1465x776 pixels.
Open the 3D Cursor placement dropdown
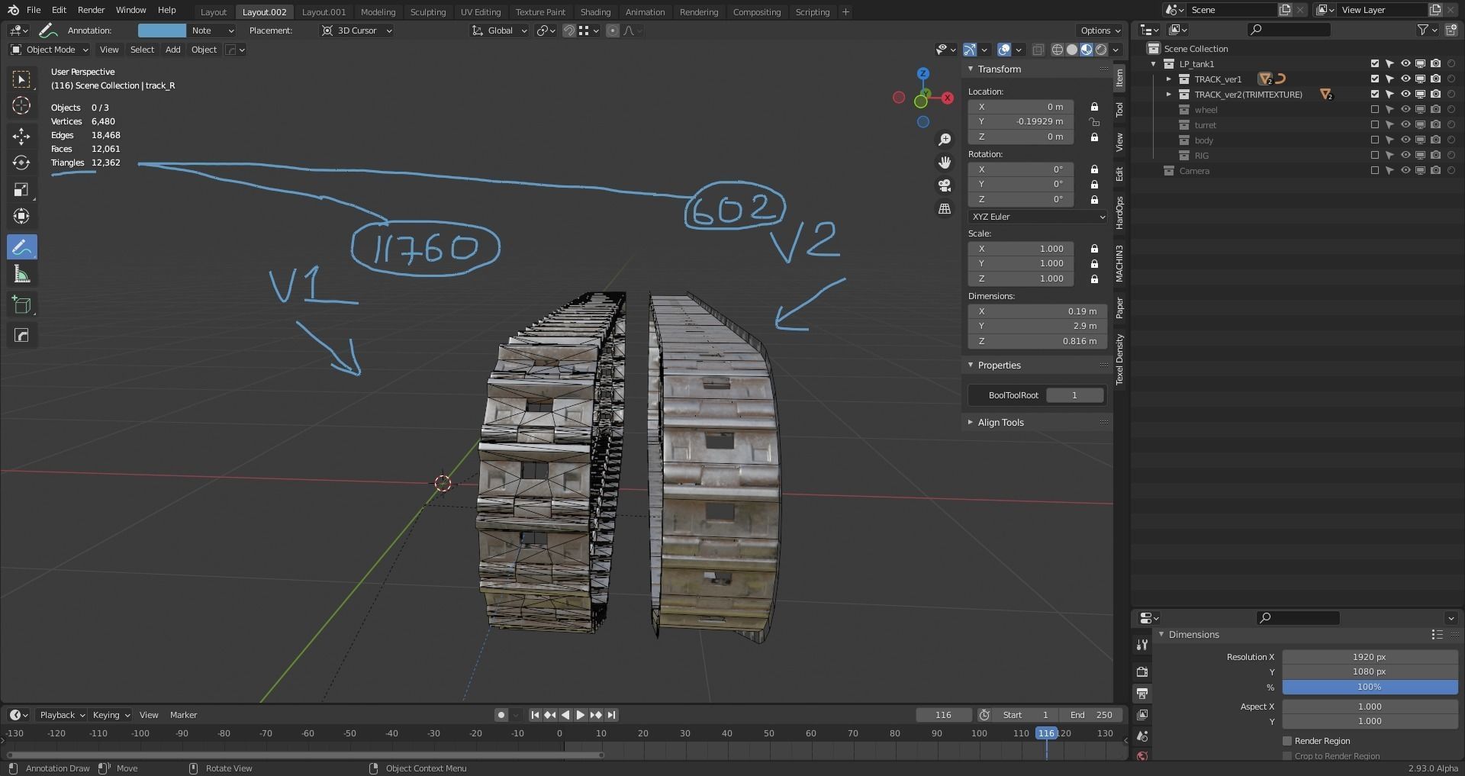356,31
